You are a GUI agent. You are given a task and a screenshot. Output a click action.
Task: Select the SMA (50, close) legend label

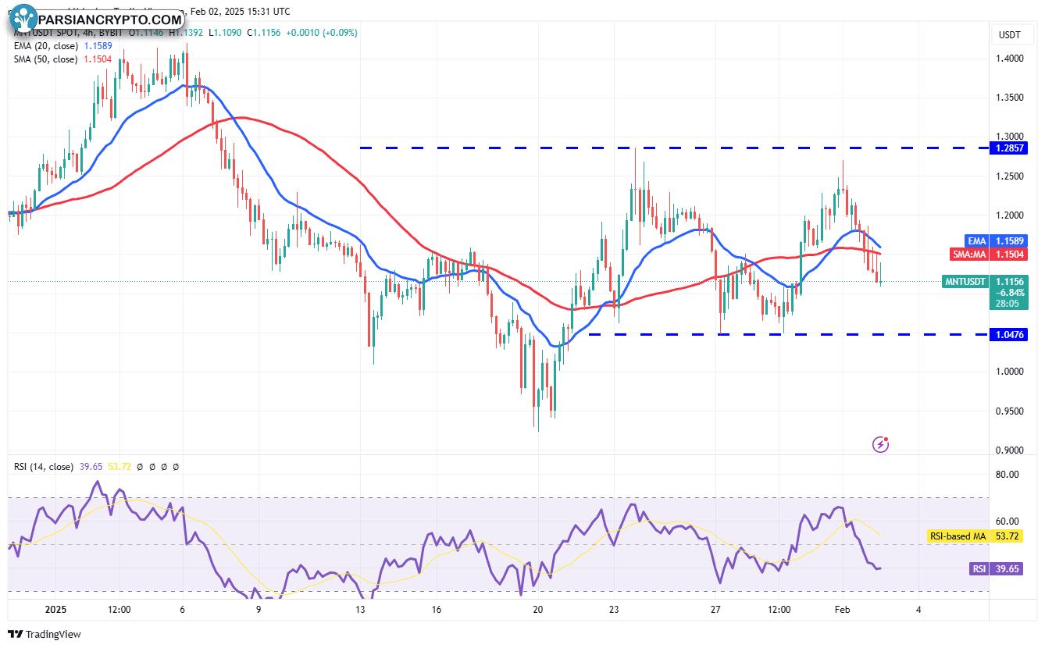coord(45,59)
